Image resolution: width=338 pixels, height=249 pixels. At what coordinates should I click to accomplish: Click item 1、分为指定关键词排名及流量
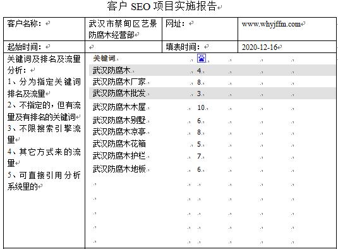coord(44,88)
